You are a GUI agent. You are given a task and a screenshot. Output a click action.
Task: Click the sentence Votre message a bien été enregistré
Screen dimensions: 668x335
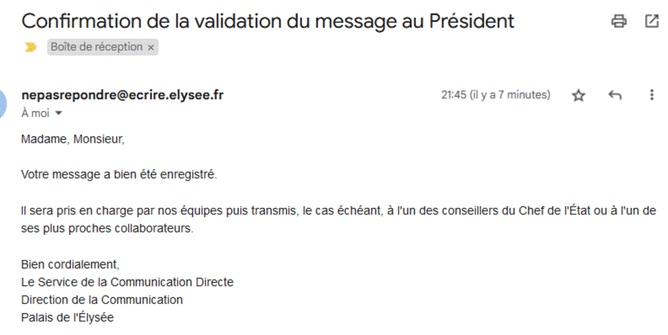119,175
